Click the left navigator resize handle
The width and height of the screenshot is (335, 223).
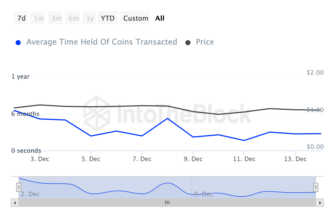(x=18, y=187)
